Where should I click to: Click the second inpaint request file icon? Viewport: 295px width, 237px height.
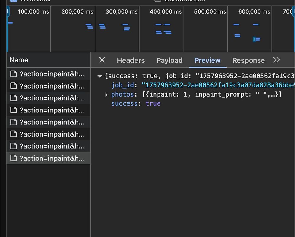click(x=14, y=86)
